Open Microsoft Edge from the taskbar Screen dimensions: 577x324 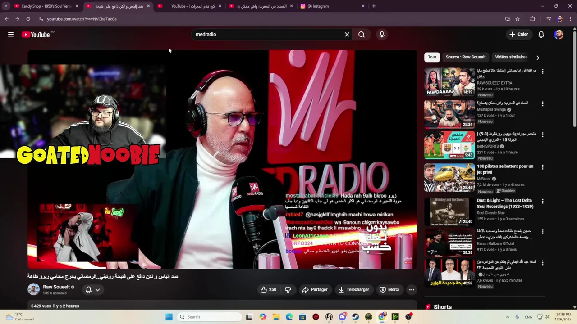(289, 317)
